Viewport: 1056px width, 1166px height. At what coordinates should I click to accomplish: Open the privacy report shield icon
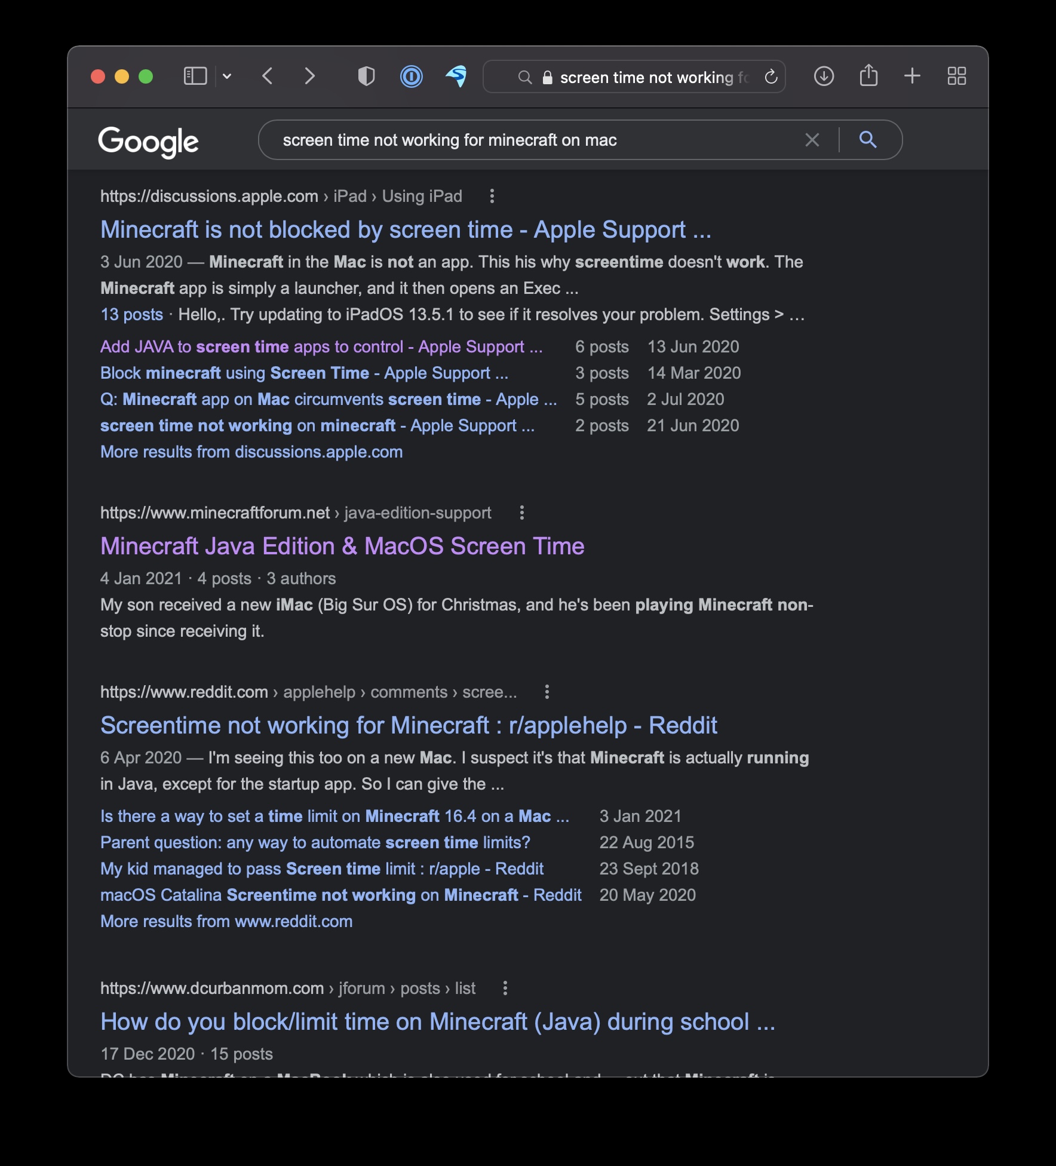pos(366,76)
